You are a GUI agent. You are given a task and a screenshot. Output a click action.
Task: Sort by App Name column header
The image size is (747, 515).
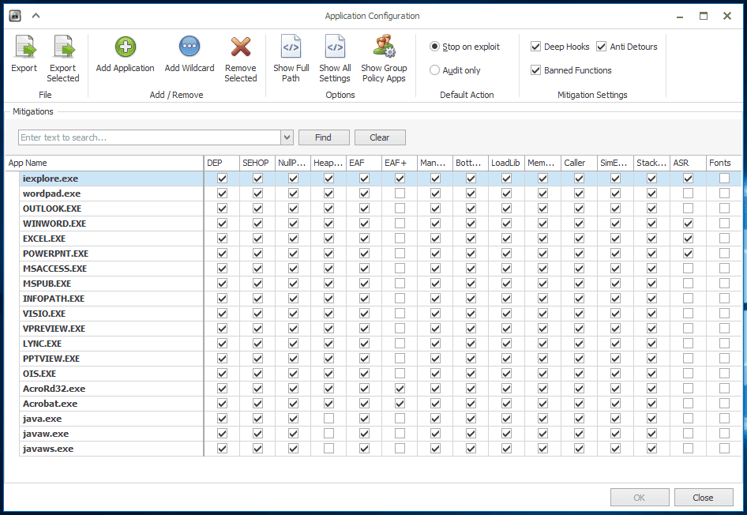104,163
